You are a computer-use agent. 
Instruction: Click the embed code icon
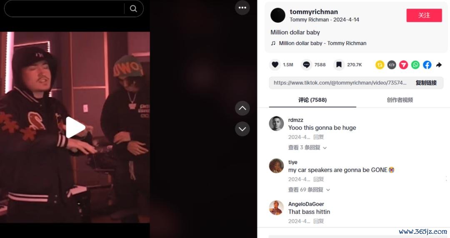coord(391,65)
